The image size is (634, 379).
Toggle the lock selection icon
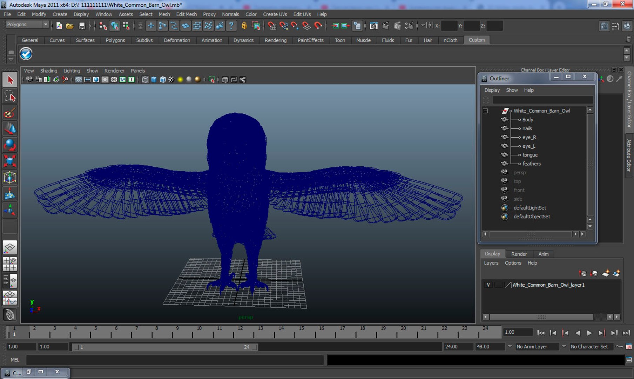click(x=244, y=26)
